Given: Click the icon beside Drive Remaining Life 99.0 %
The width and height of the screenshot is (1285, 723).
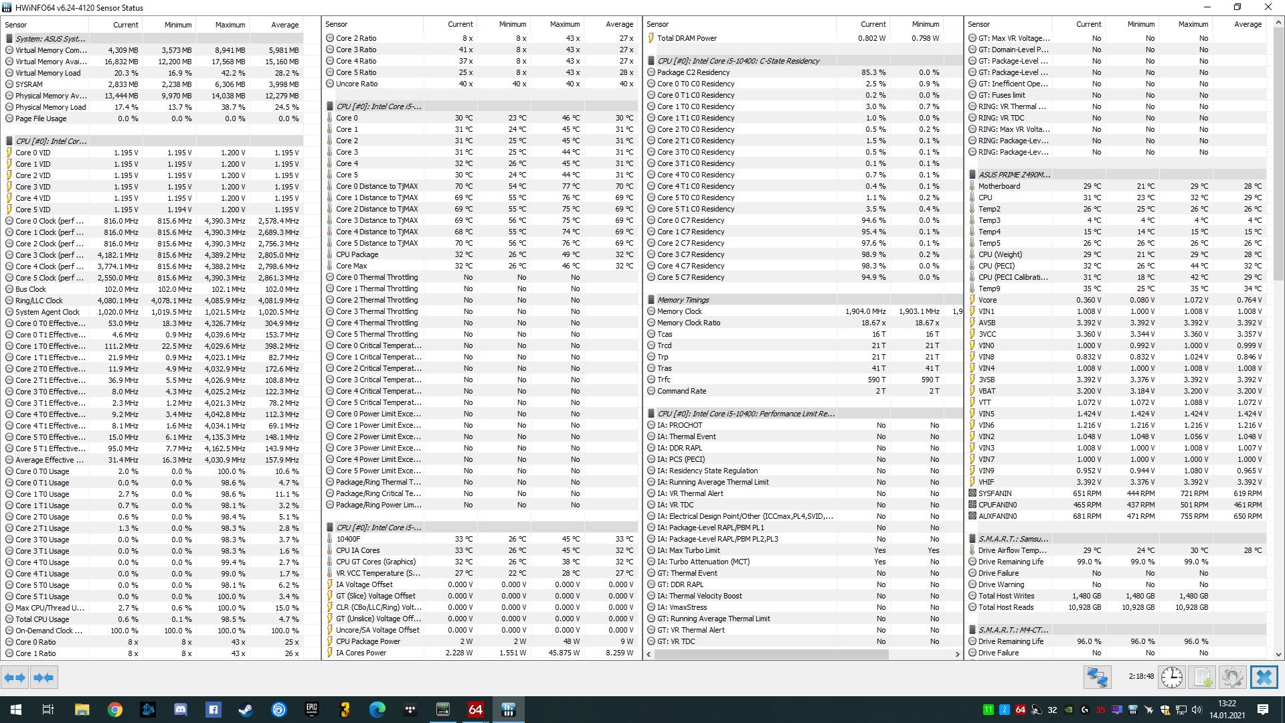Looking at the screenshot, I should 972,562.
